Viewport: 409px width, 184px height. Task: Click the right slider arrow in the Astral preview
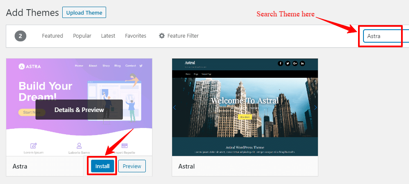coord(315,107)
